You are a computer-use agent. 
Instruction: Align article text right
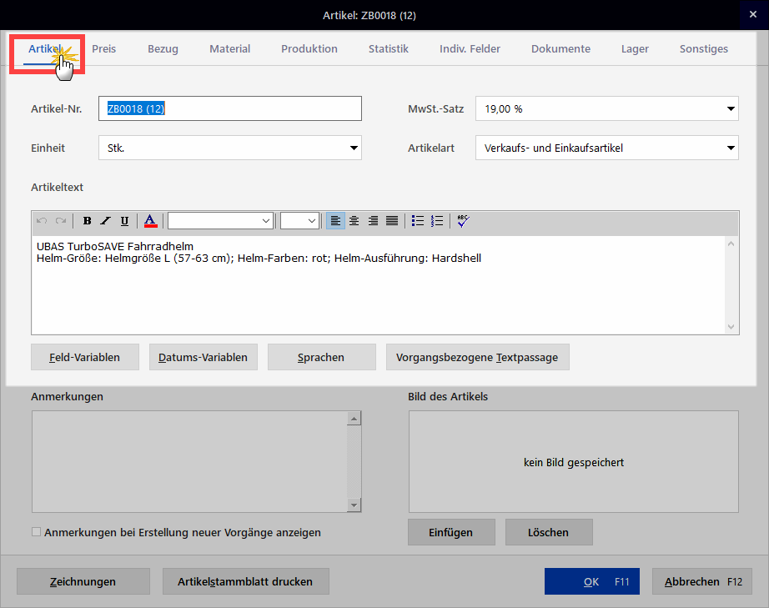(x=373, y=221)
